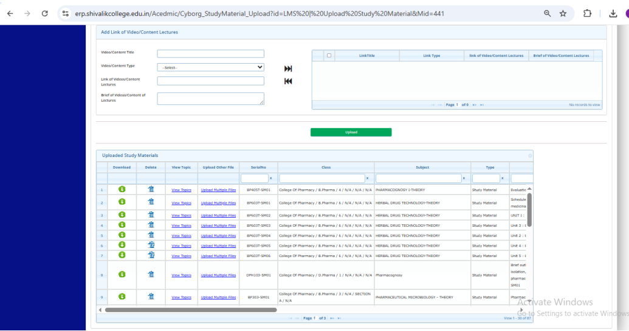Click the Video/Content Title input field
629x331 pixels.
[x=210, y=53]
